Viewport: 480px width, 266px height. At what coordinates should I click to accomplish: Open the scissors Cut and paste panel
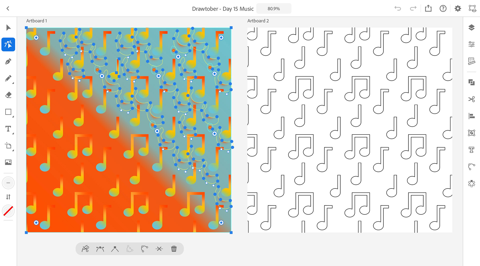point(471,99)
